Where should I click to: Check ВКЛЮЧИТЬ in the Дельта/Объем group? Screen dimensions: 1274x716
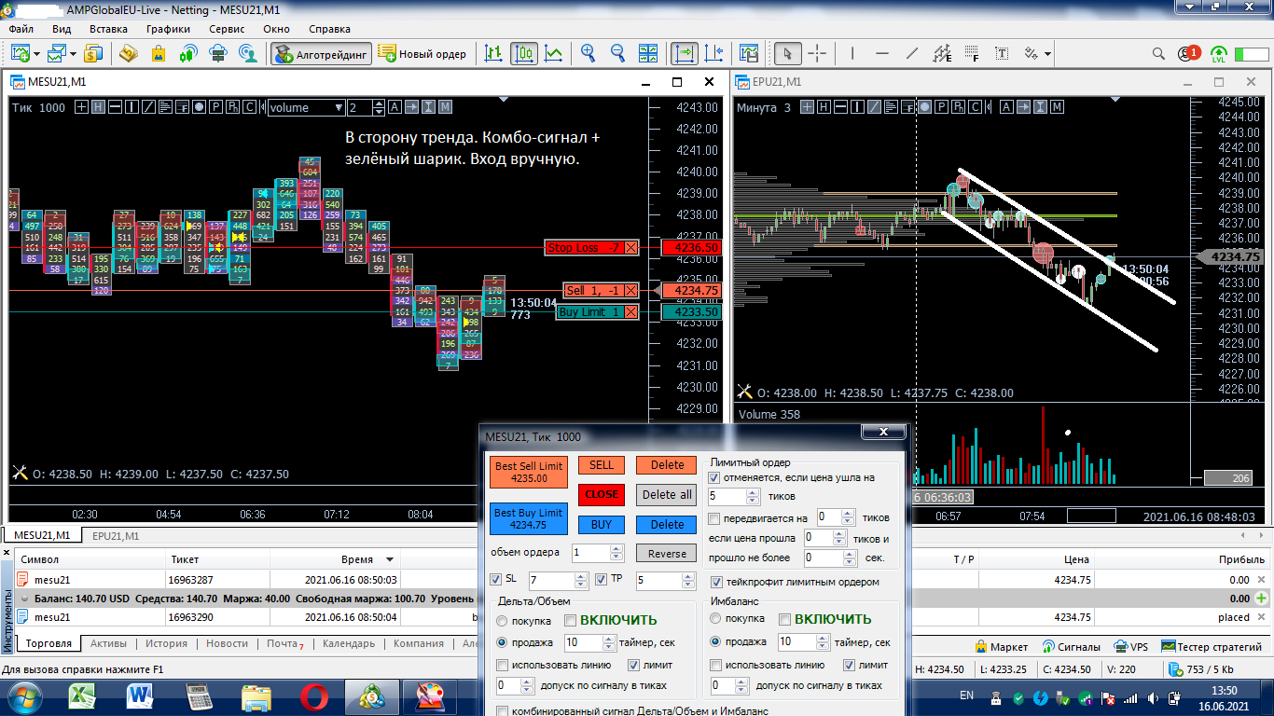571,620
